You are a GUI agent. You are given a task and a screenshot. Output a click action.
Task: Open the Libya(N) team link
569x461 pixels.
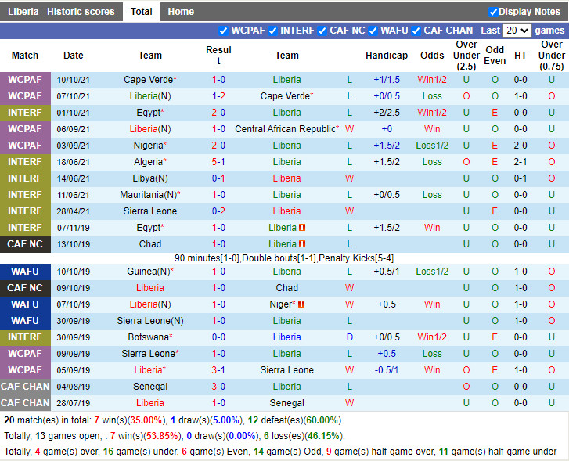coord(150,178)
